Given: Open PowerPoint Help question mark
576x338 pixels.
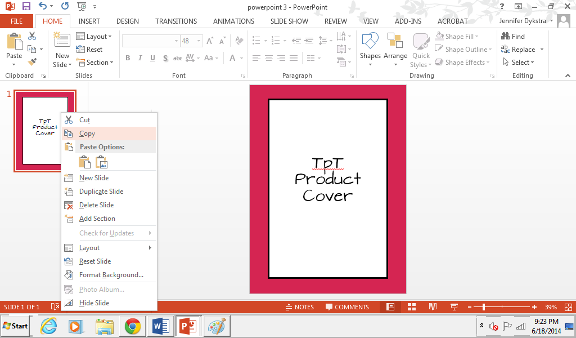Looking at the screenshot, I should tap(502, 6).
